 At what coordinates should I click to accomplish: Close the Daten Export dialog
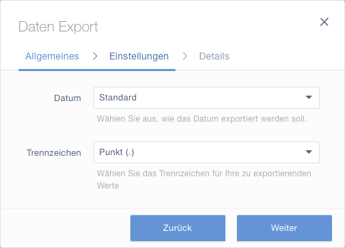click(324, 22)
